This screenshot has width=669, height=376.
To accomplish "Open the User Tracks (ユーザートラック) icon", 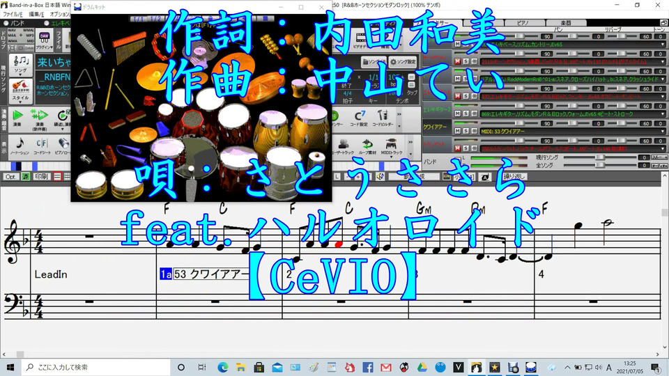I will [343, 146].
